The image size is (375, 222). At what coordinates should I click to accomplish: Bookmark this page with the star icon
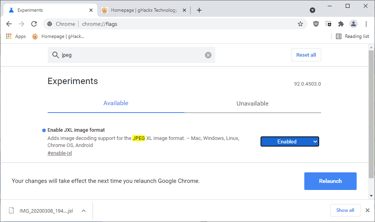coord(300,24)
